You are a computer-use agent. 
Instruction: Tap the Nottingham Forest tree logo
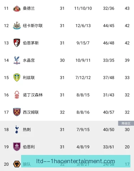[17, 95]
